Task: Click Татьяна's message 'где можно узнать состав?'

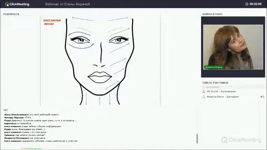Action: pos(25,135)
